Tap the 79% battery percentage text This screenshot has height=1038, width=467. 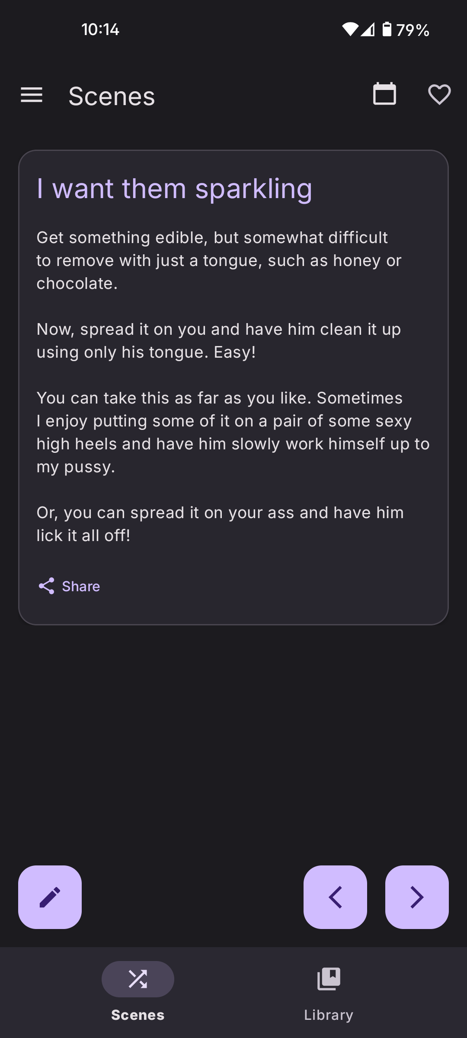pyautogui.click(x=413, y=30)
